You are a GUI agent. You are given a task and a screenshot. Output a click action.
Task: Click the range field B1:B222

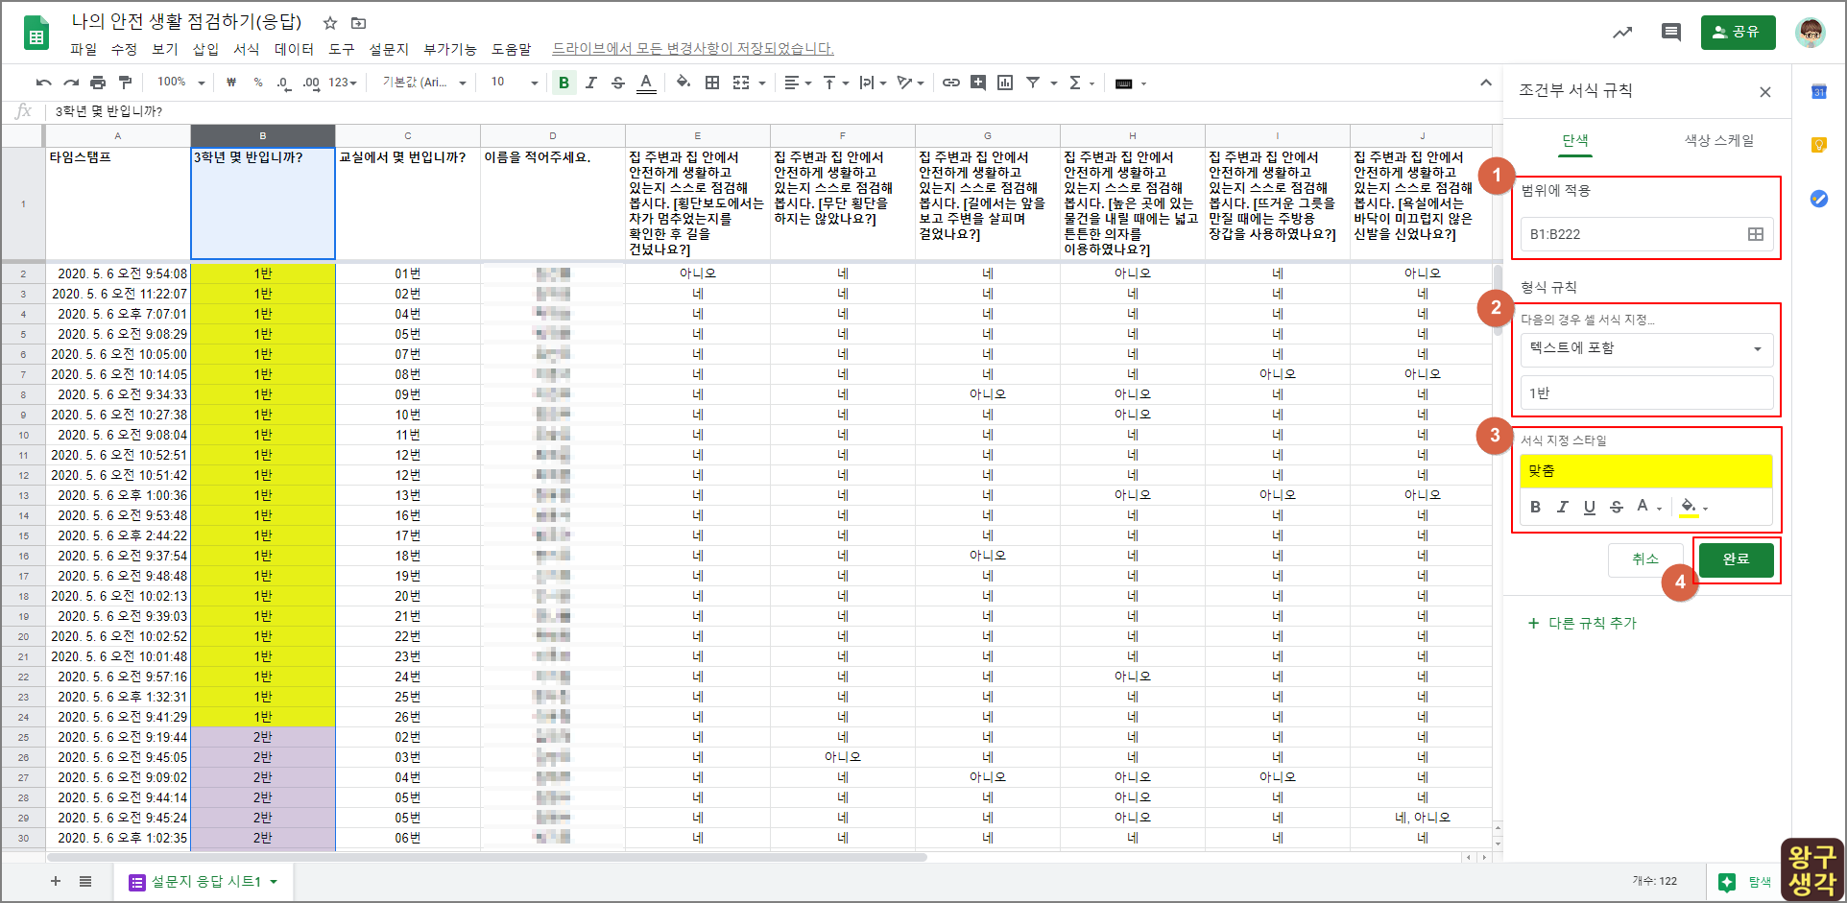coord(1645,234)
